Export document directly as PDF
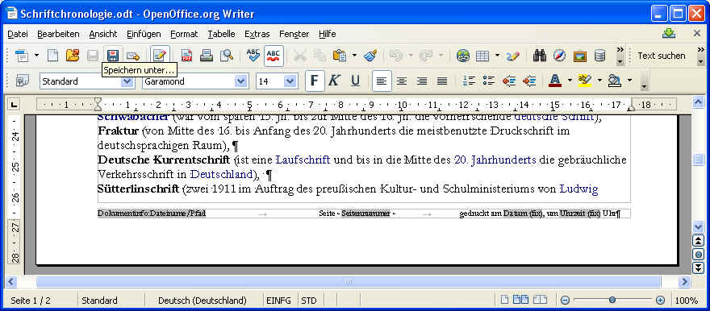The image size is (710, 311). [186, 56]
